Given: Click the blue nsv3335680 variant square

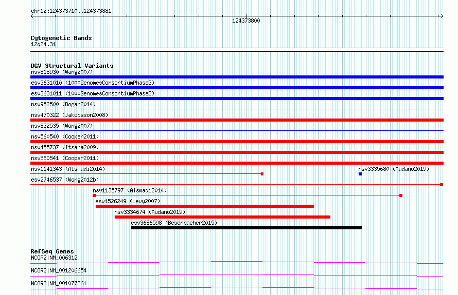Looking at the screenshot, I should coord(360,174).
